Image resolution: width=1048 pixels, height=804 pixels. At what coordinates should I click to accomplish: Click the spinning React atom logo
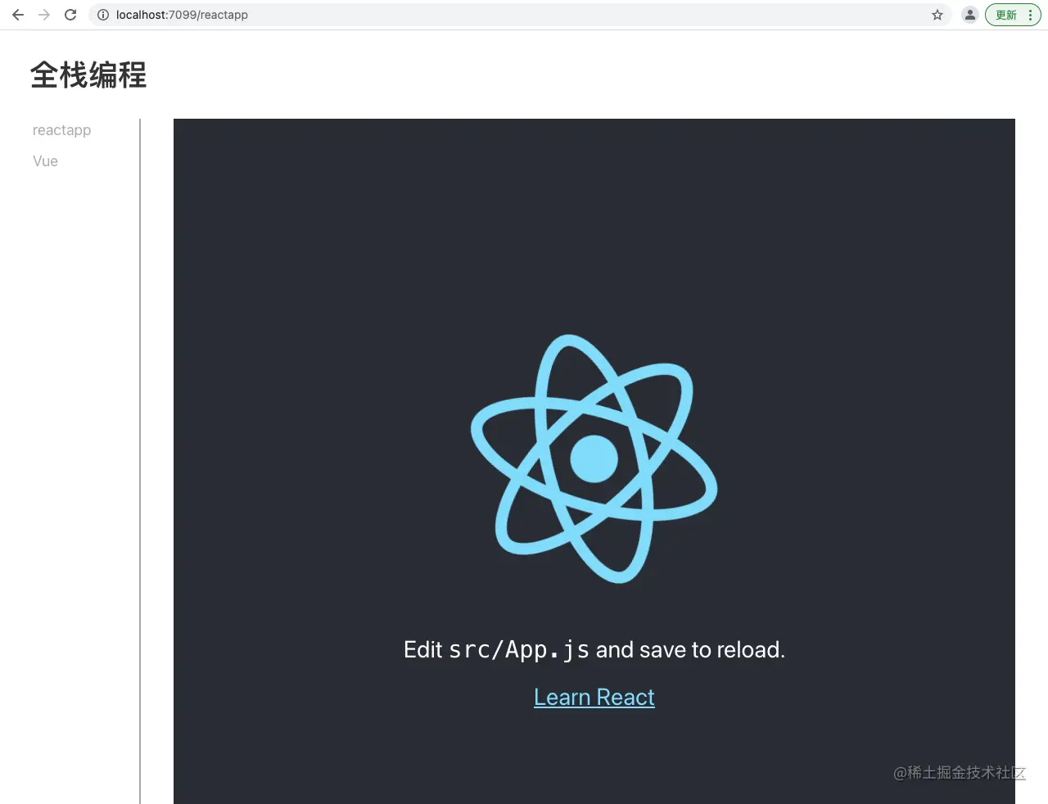pos(594,458)
